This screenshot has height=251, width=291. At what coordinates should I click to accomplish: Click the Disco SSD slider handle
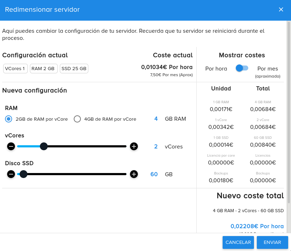pyautogui.click(x=24, y=174)
